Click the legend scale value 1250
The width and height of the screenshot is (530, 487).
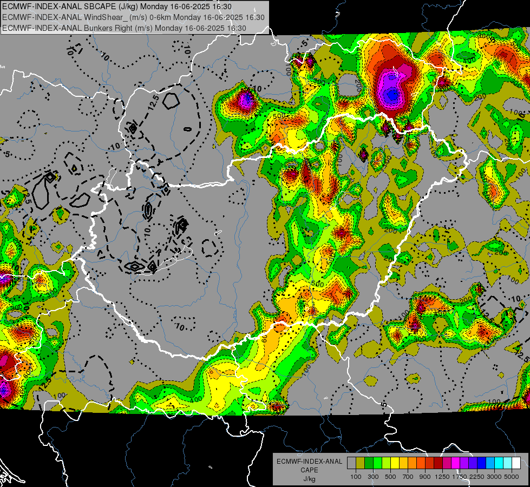442,477
